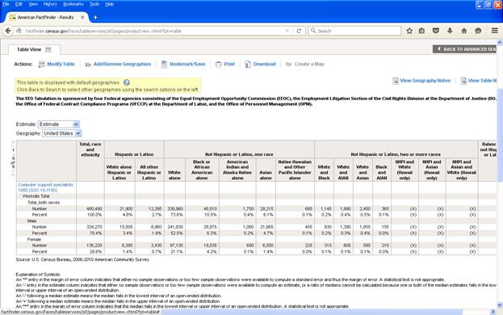Open the URL history dropdown arrow
503x315 pixels.
pos(287,31)
